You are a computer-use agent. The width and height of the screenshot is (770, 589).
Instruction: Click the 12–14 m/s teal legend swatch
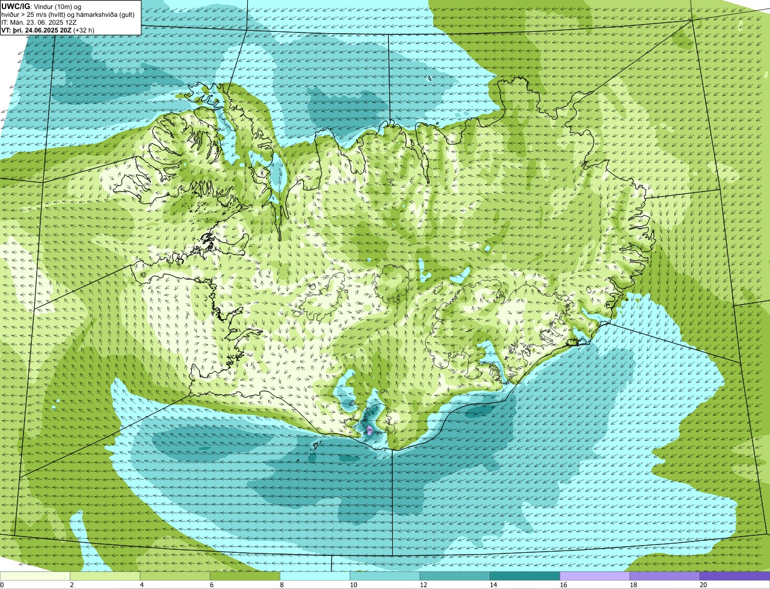455,576
